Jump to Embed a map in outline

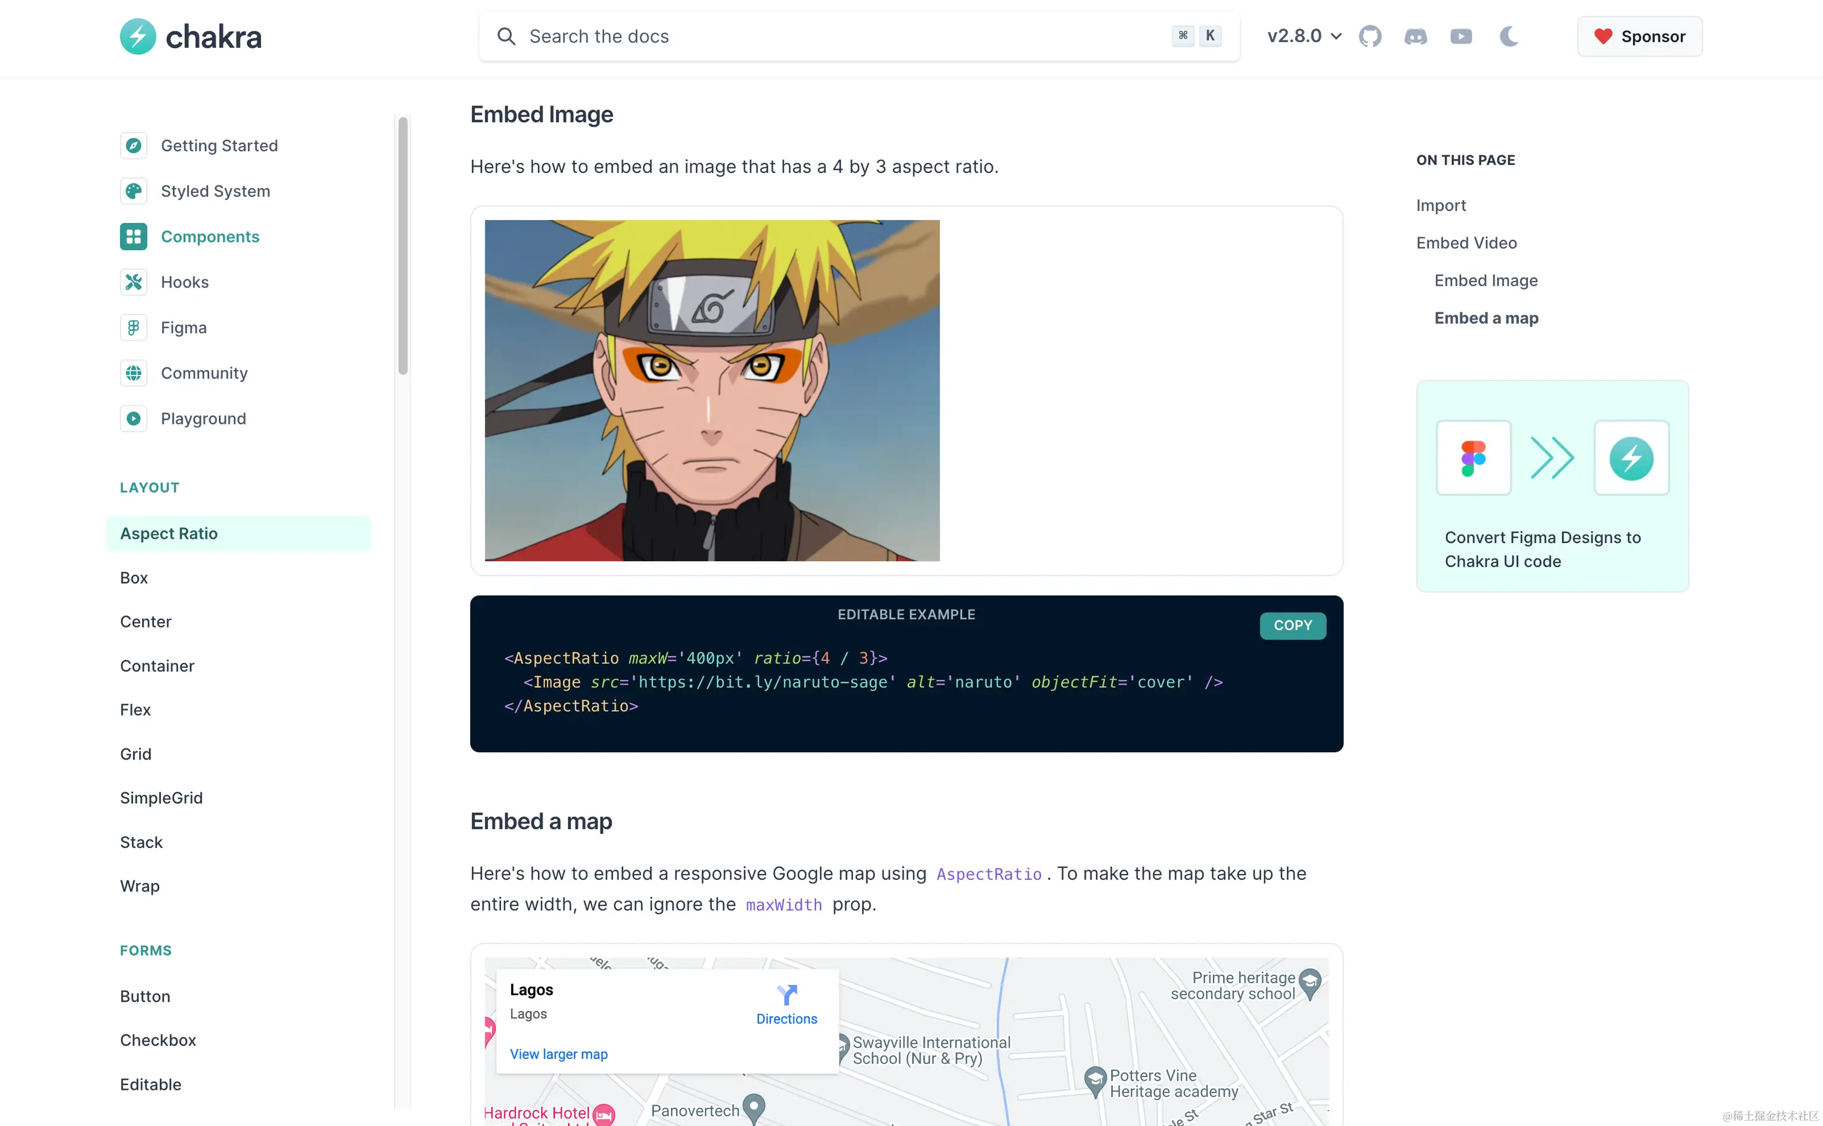[1487, 318]
